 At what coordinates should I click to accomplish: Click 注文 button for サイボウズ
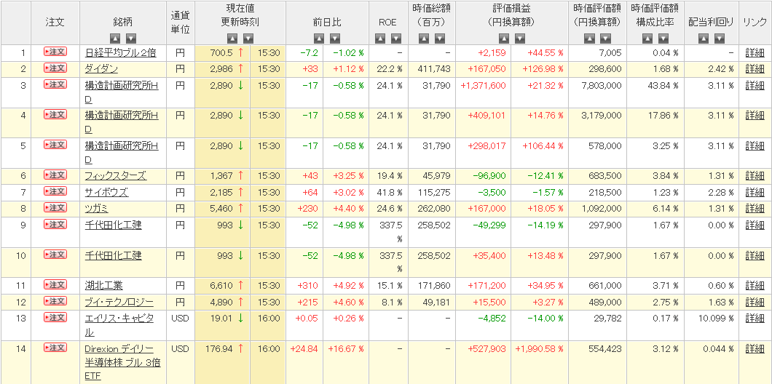click(x=55, y=191)
